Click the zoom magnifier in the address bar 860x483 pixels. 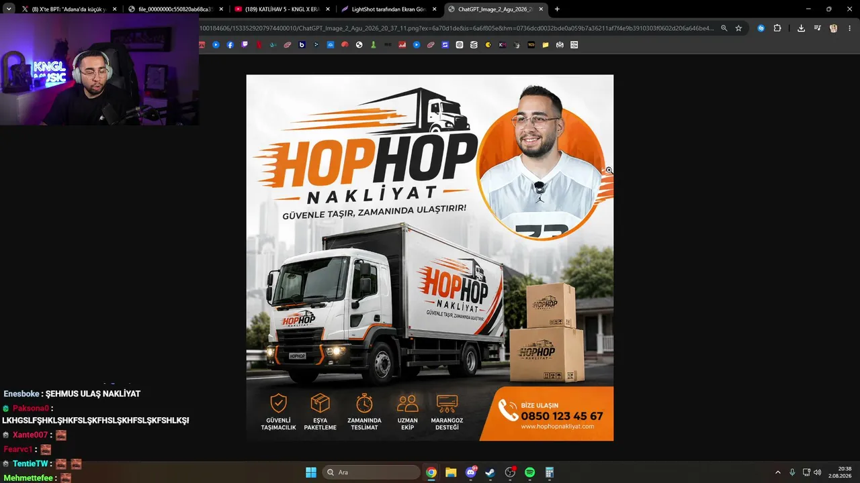(x=724, y=28)
